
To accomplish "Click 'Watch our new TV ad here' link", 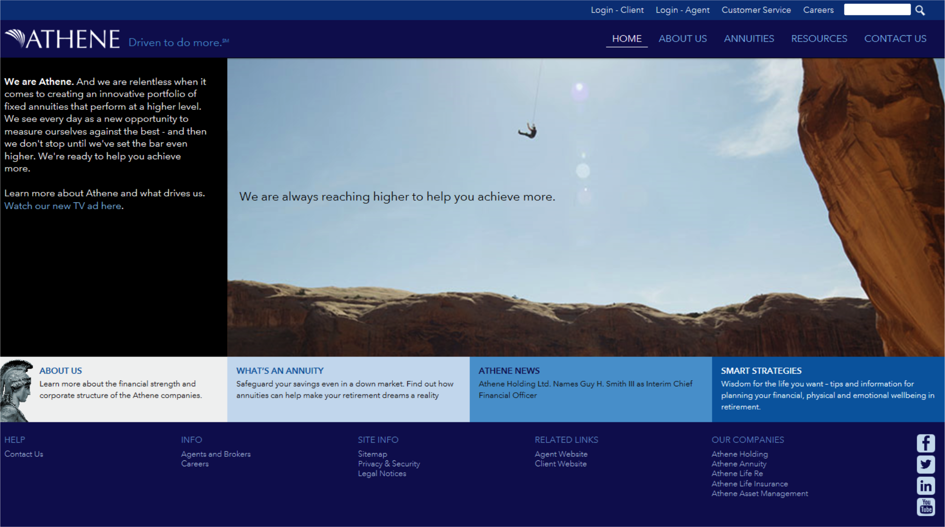I will tap(63, 206).
